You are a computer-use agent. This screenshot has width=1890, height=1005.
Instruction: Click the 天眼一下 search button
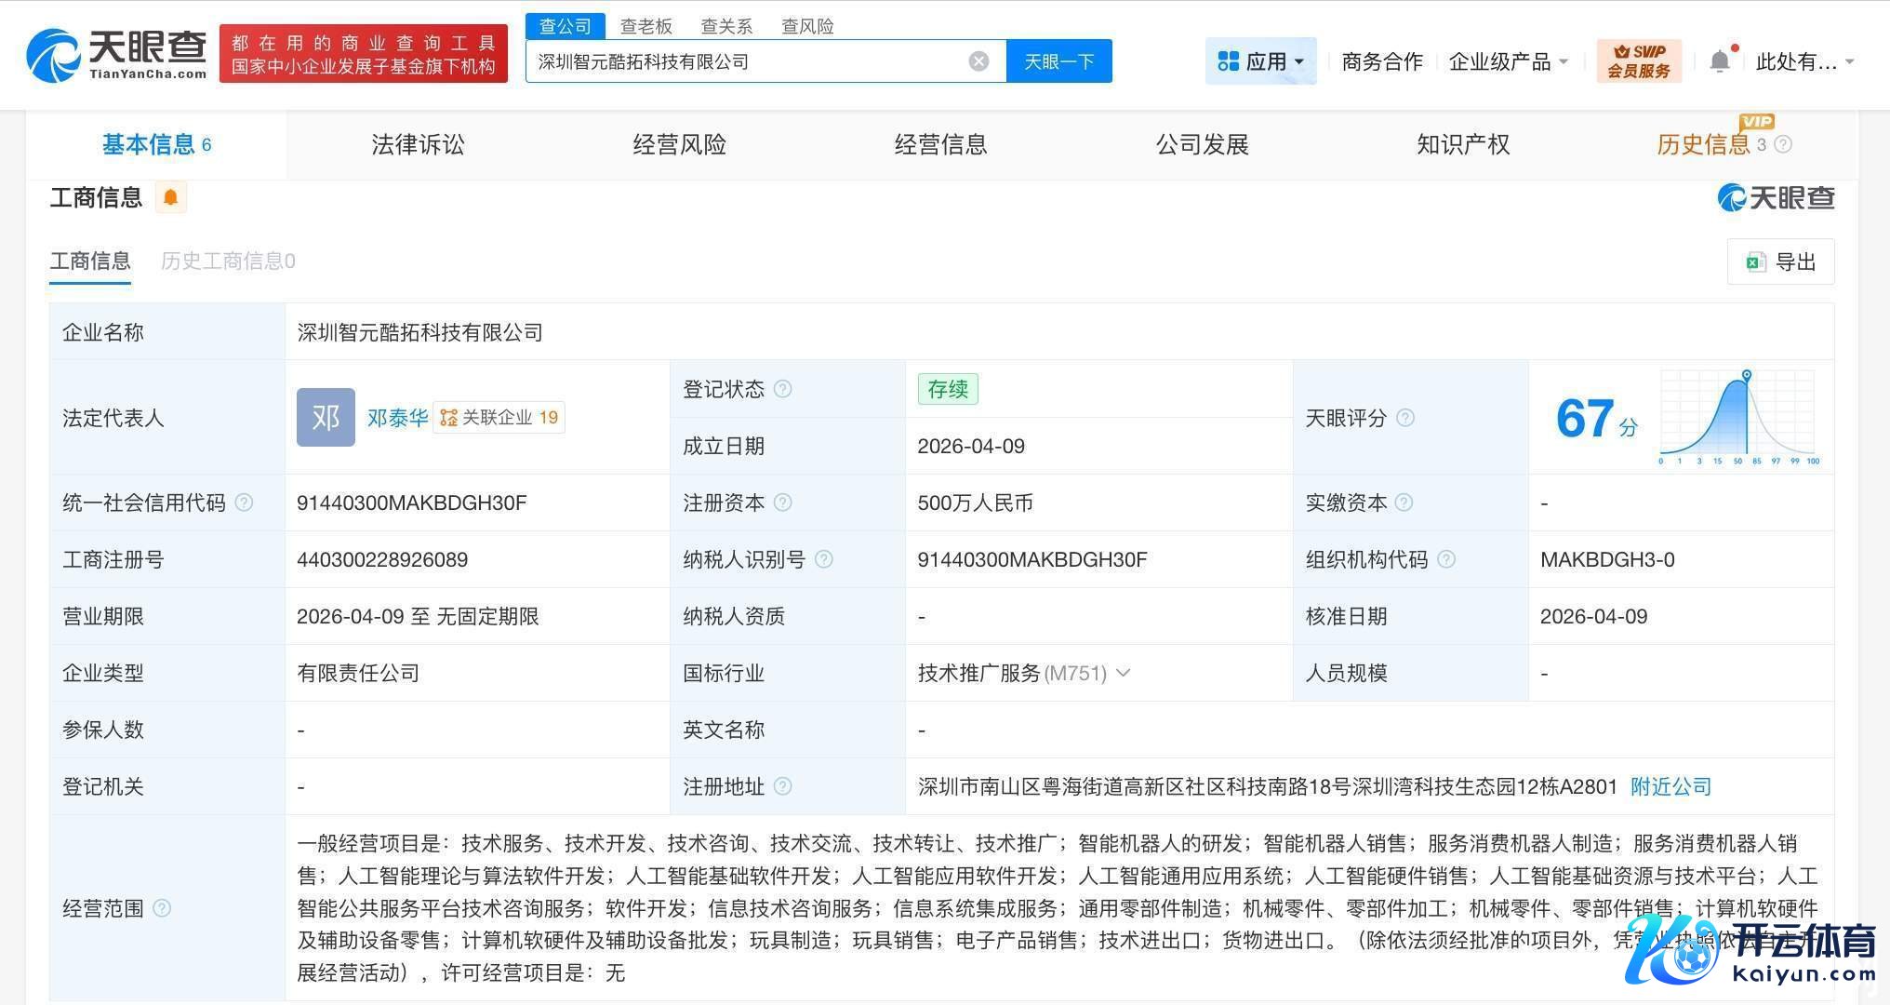coord(1058,61)
